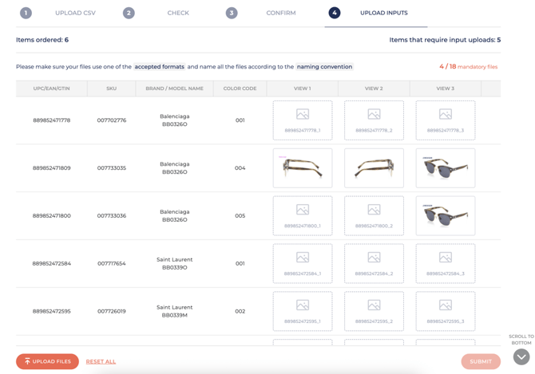Select the Upload Inputs step tab
The width and height of the screenshot is (535, 374).
pyautogui.click(x=375, y=13)
